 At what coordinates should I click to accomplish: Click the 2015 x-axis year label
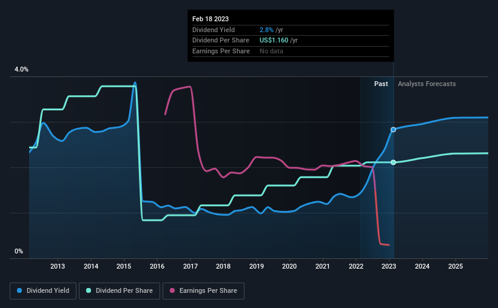pos(124,266)
